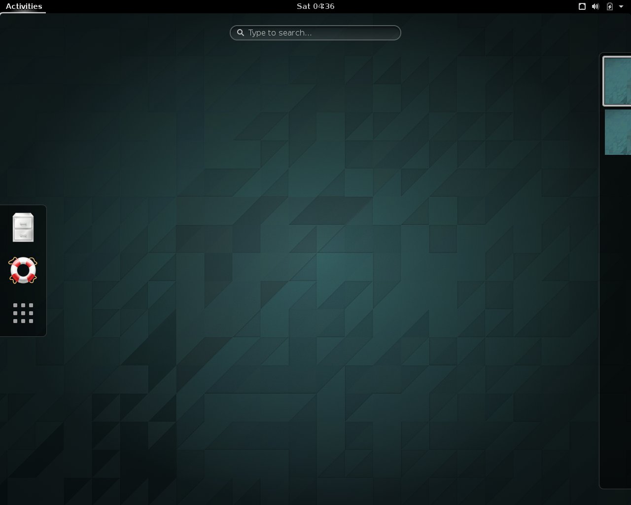Select the first workspace thumbnail
The width and height of the screenshot is (631, 505).
tap(617, 81)
